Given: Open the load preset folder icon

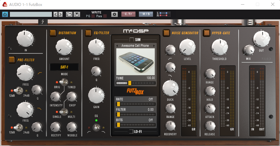Looking at the screenshot, I should click(69, 14).
